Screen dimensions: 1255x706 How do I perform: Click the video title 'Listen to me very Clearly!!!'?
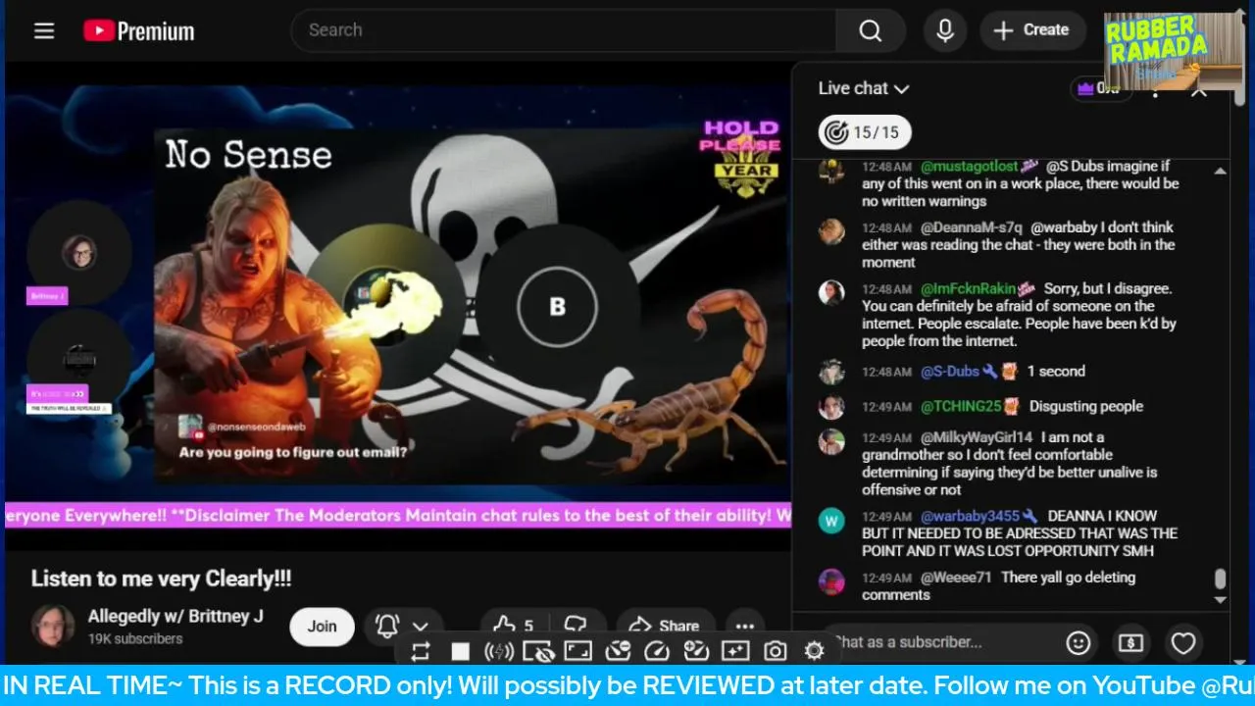161,579
